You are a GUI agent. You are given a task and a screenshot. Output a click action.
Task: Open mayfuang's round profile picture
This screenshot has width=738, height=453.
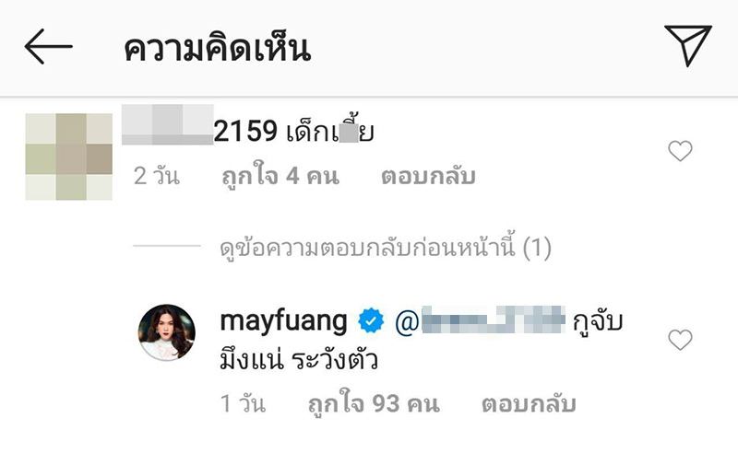point(167,332)
